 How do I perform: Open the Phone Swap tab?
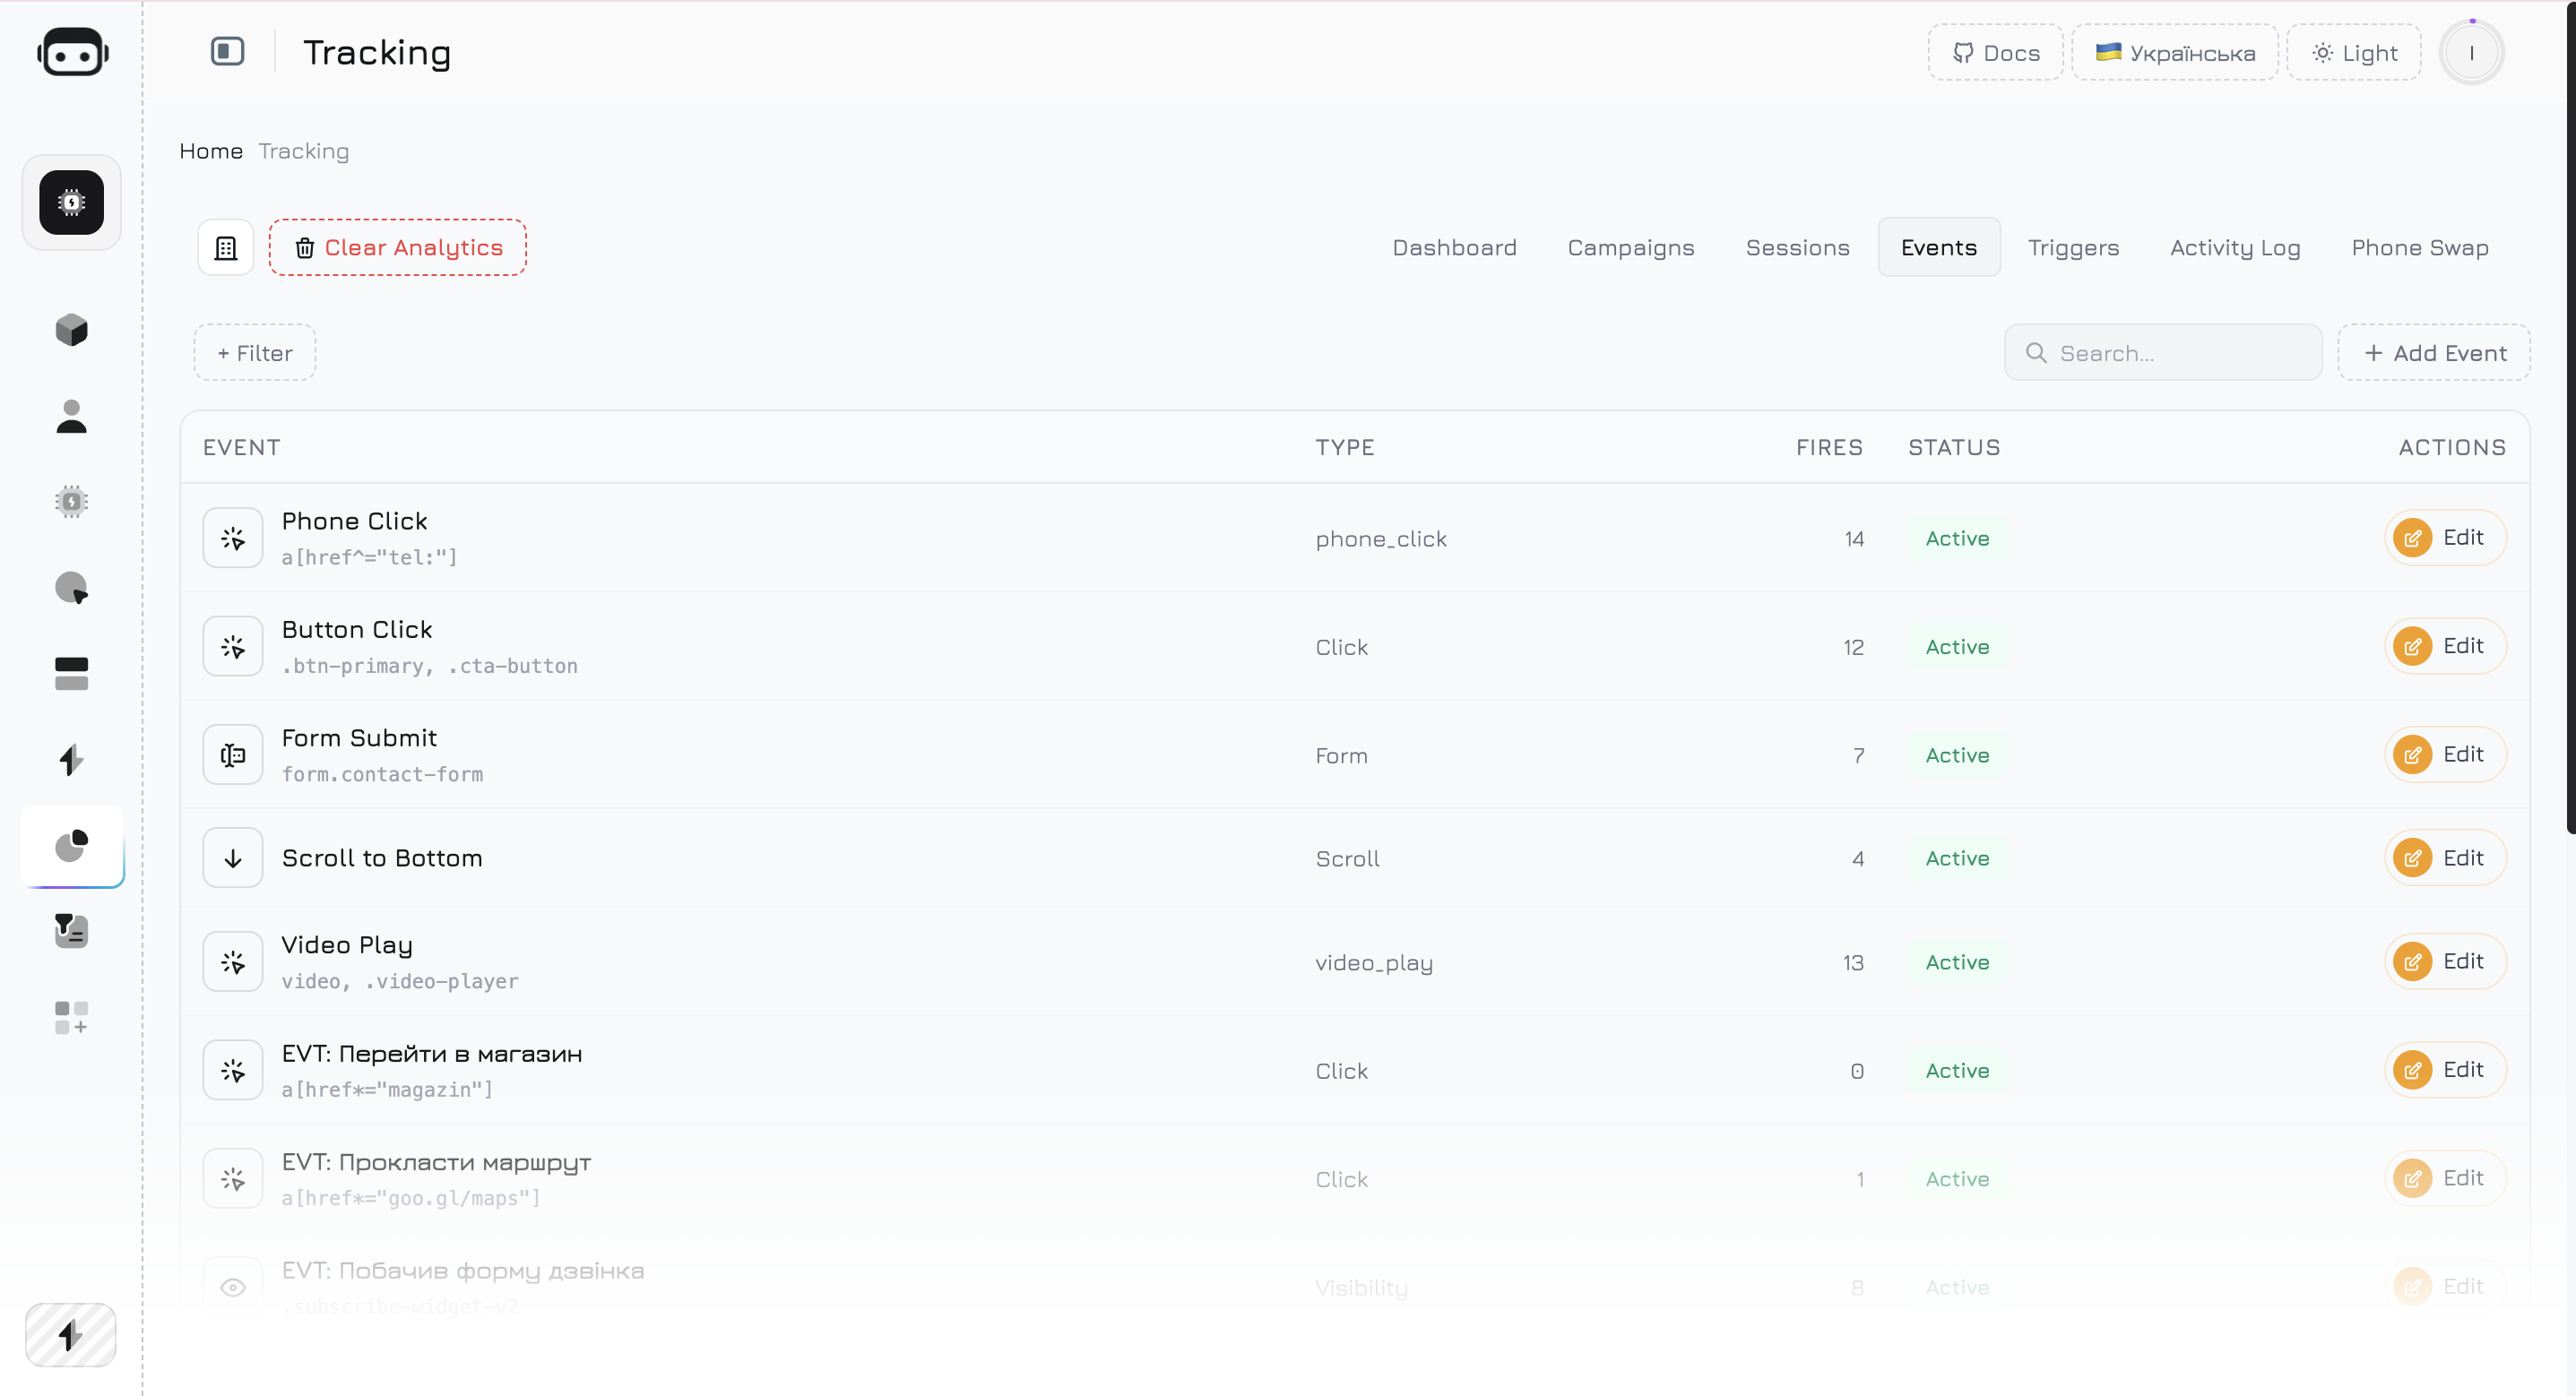pyautogui.click(x=2419, y=248)
